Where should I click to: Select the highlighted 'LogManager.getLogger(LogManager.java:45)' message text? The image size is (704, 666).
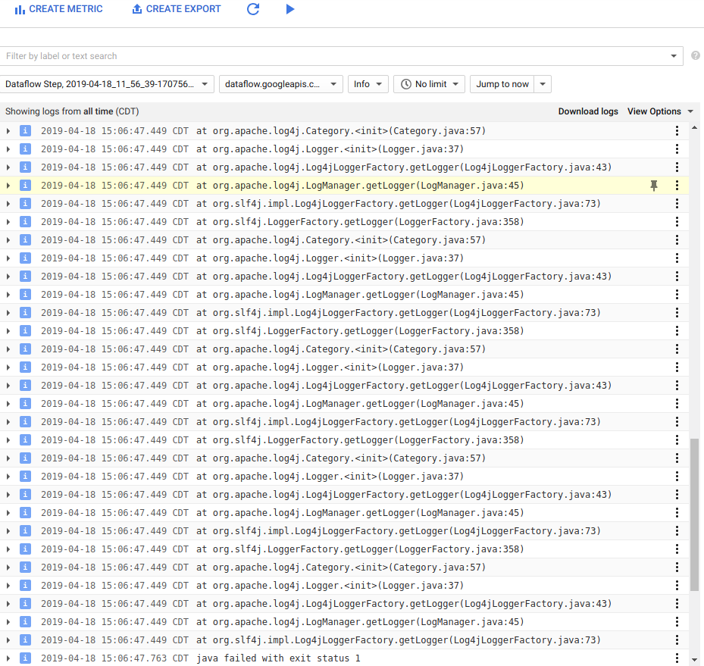click(x=360, y=186)
